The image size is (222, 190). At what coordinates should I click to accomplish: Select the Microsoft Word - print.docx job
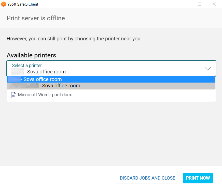point(45,95)
